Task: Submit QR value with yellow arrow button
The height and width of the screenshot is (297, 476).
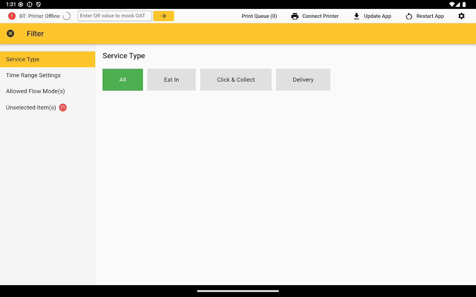Action: click(x=163, y=16)
